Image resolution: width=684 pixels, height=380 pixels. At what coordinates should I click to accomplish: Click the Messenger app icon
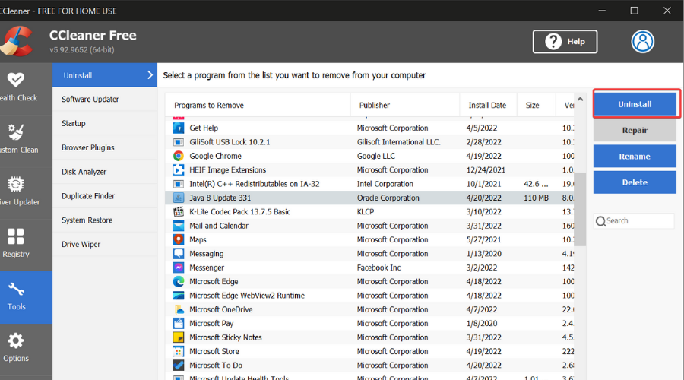click(x=179, y=268)
